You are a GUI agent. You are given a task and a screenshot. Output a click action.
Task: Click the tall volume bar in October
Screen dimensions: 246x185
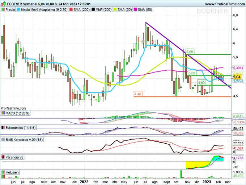(181, 174)
